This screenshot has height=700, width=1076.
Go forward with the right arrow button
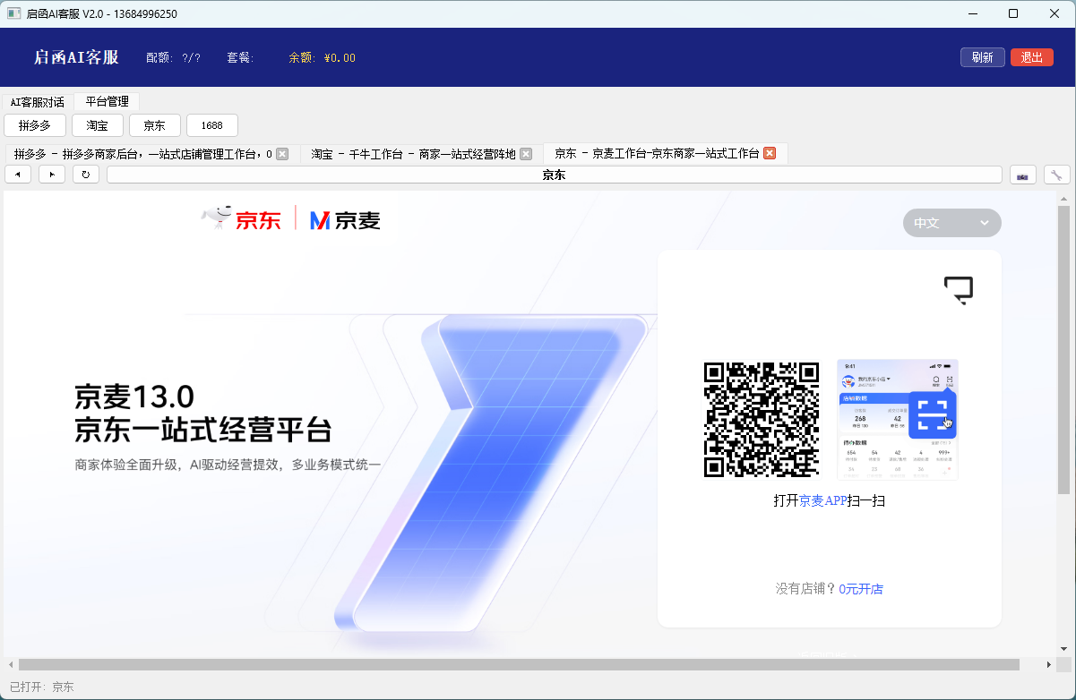tap(52, 175)
